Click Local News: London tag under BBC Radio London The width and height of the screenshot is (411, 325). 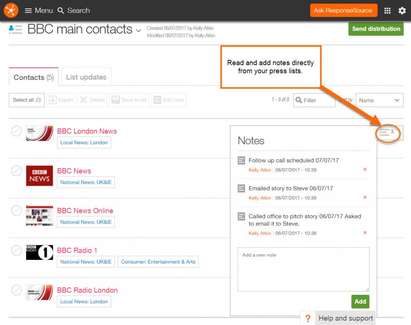click(x=84, y=301)
